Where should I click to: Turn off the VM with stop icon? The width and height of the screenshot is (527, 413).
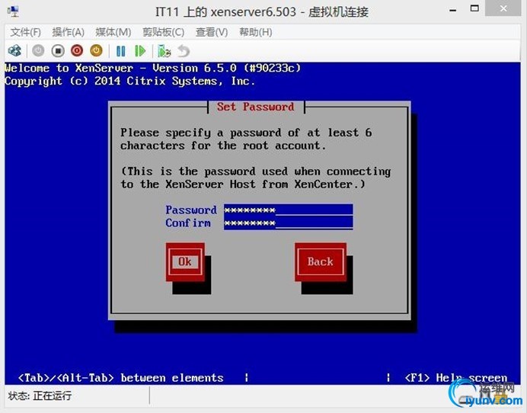pos(58,51)
